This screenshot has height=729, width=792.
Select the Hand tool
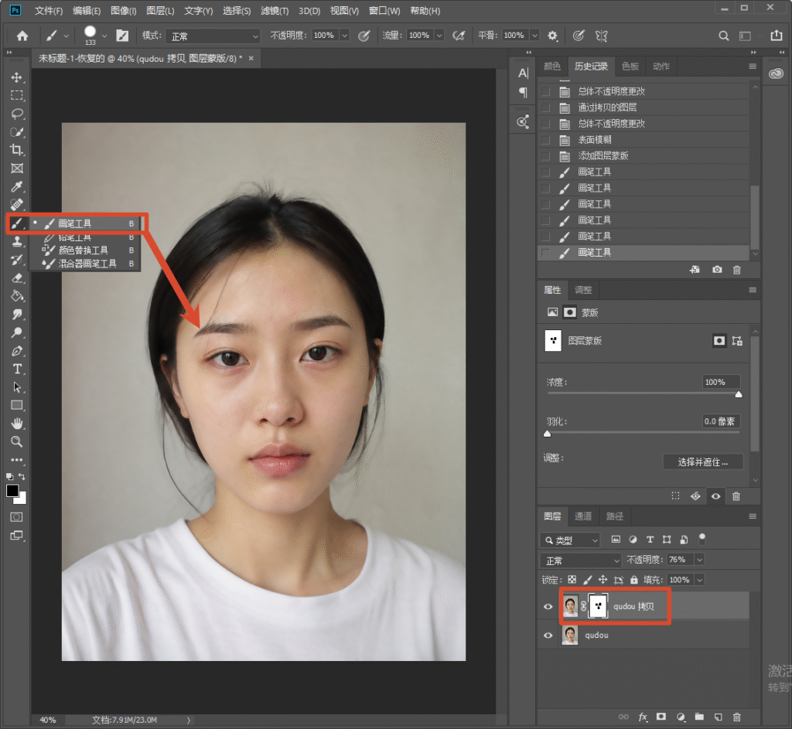click(17, 424)
